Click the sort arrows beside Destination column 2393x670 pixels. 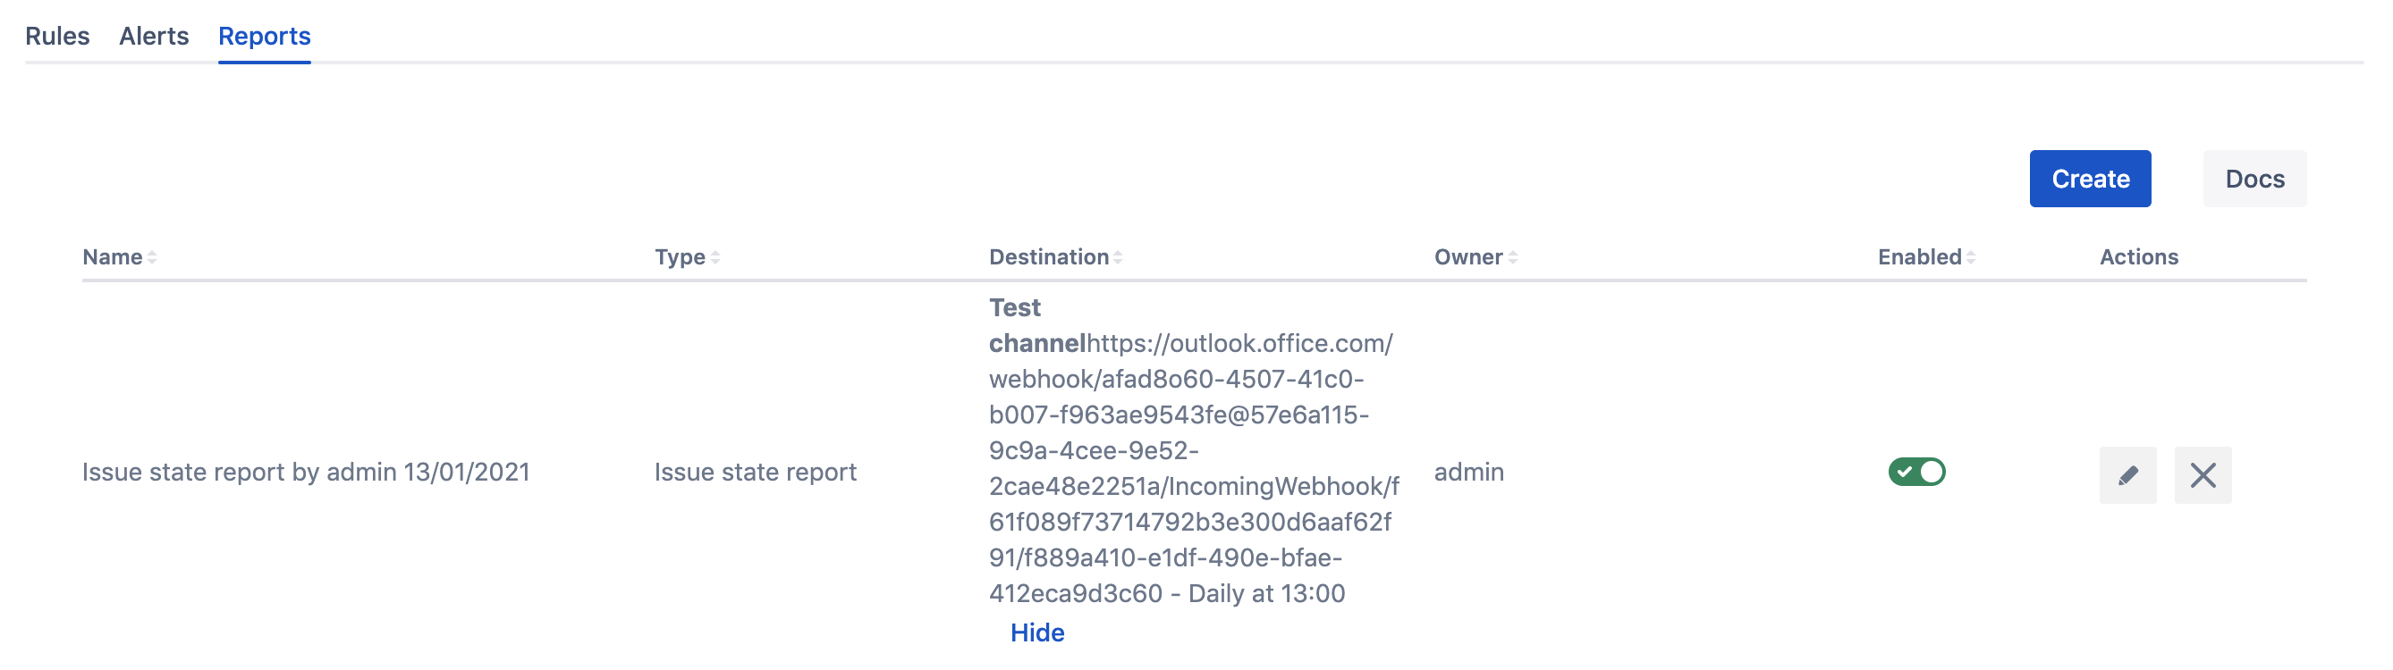[x=1118, y=258]
